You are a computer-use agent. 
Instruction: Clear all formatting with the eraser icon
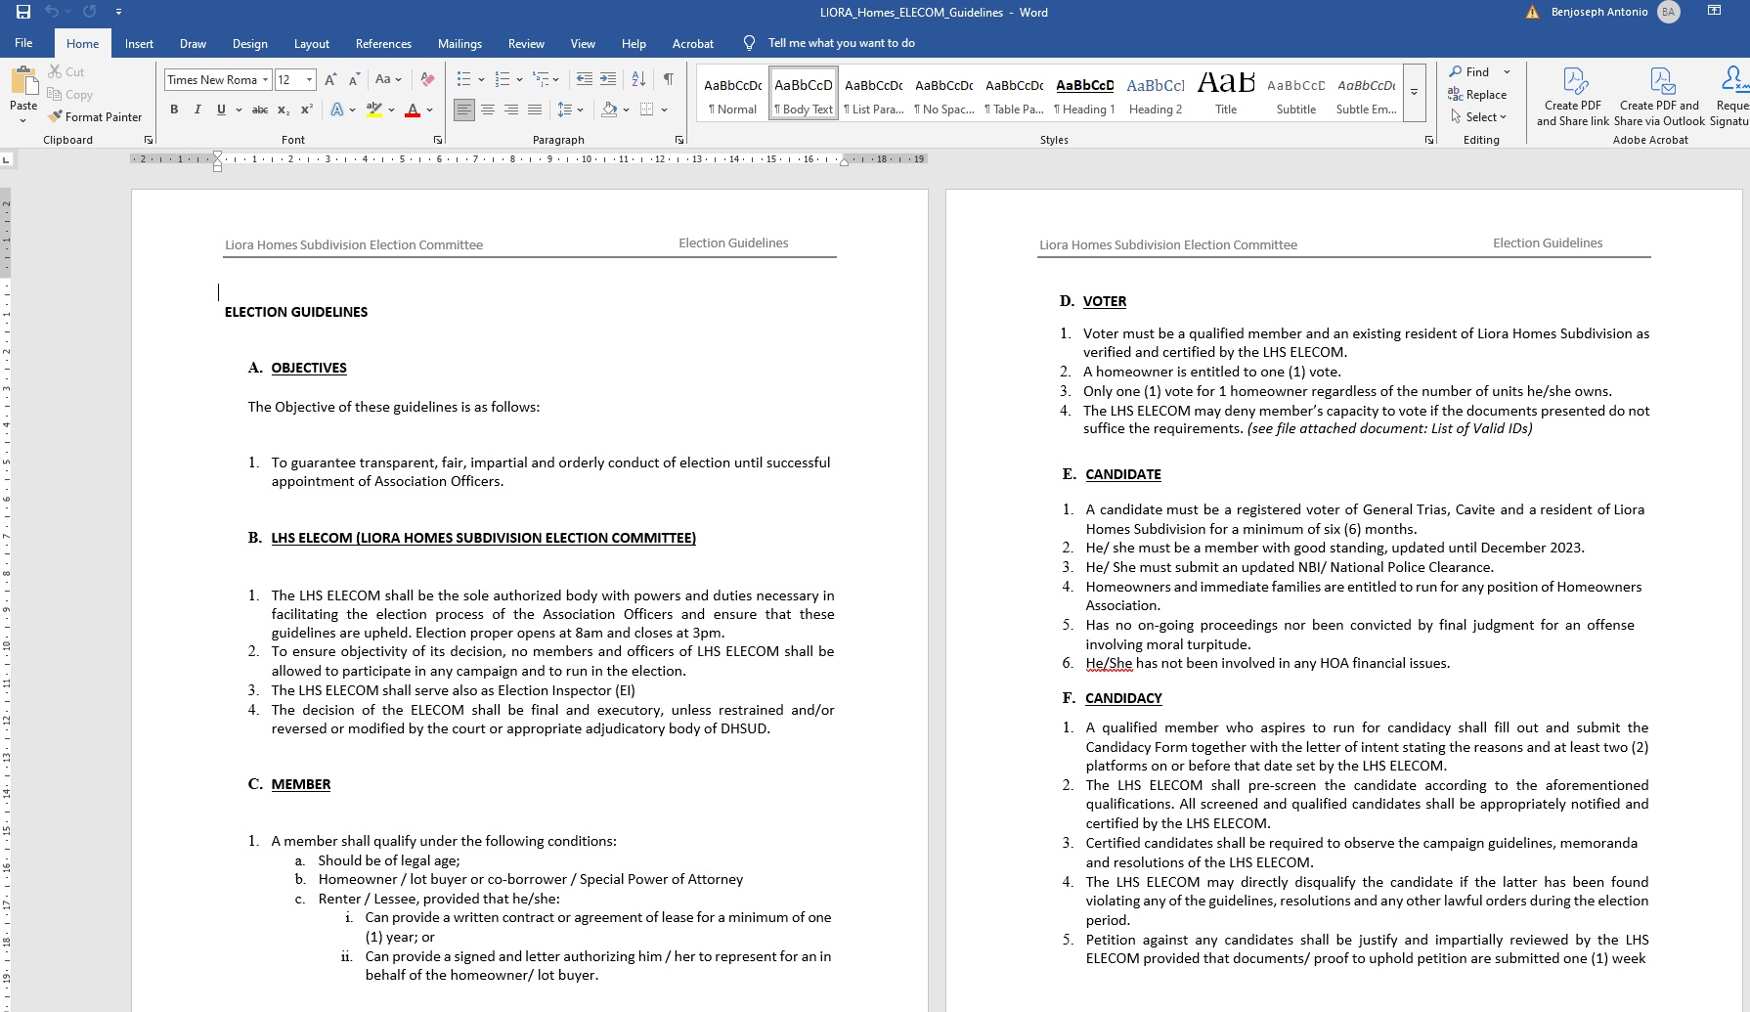coord(427,79)
